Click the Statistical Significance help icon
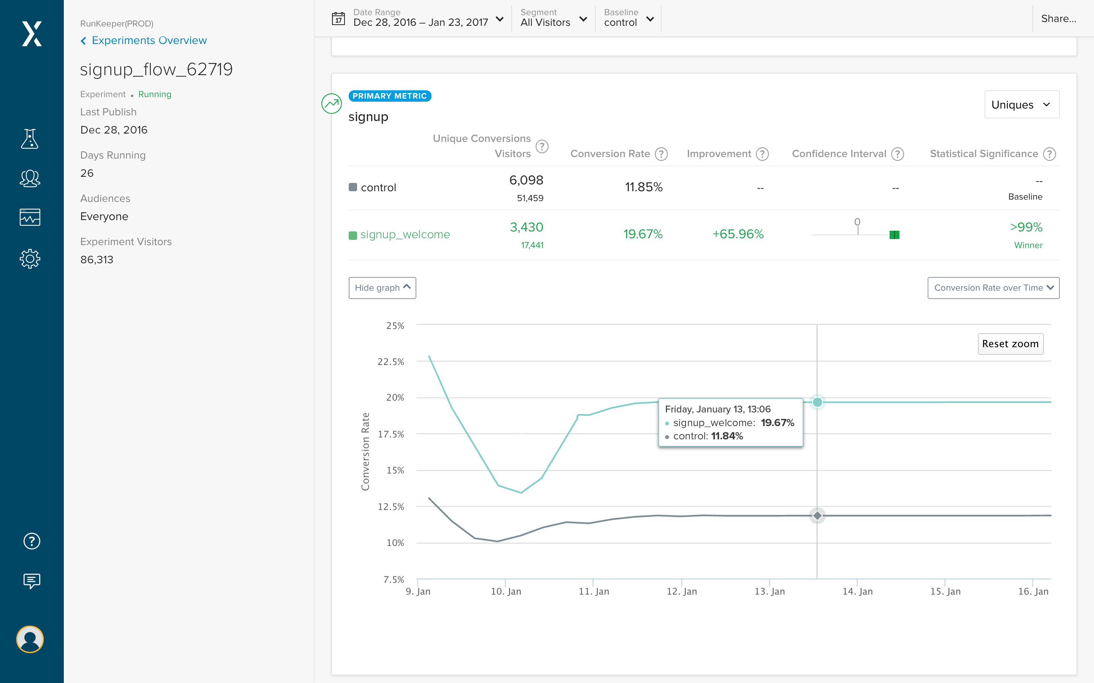The image size is (1094, 683). click(x=1049, y=154)
